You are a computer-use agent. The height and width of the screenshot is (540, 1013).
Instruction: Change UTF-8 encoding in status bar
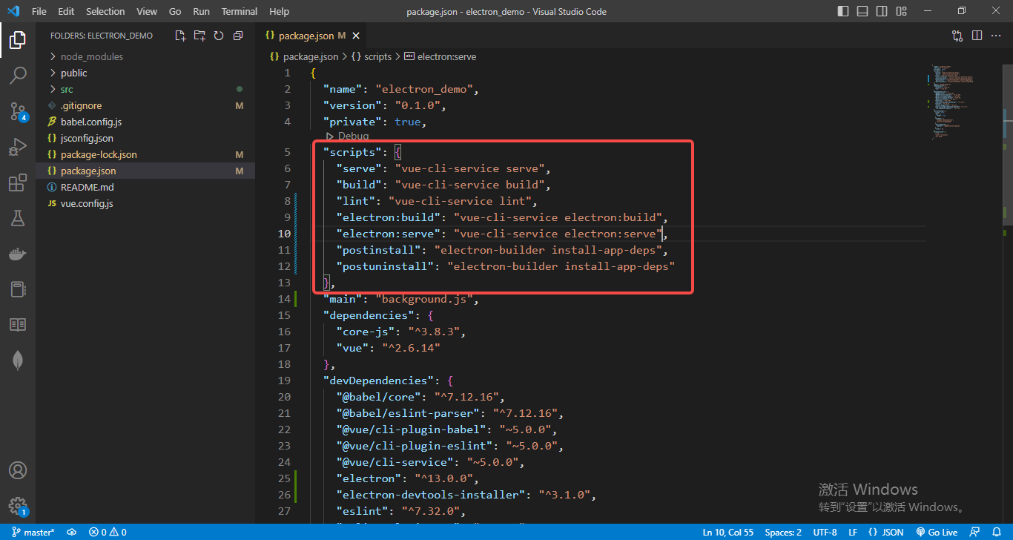coord(825,533)
